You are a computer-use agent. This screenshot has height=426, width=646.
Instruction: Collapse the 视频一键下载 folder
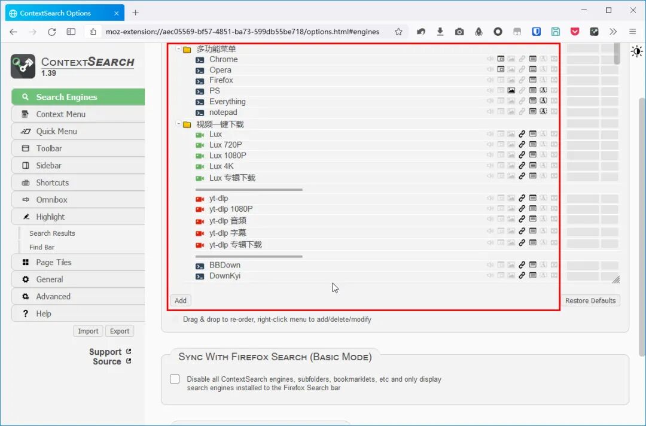[x=178, y=124]
